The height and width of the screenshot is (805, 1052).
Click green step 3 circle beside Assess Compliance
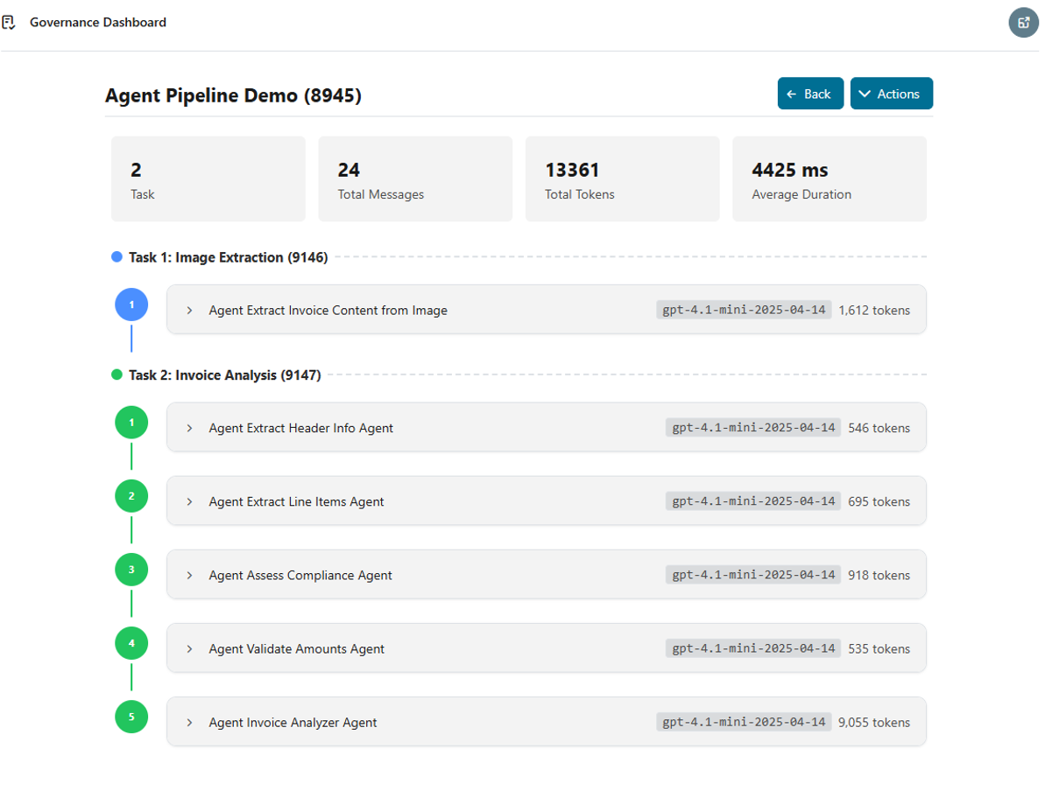pos(131,570)
